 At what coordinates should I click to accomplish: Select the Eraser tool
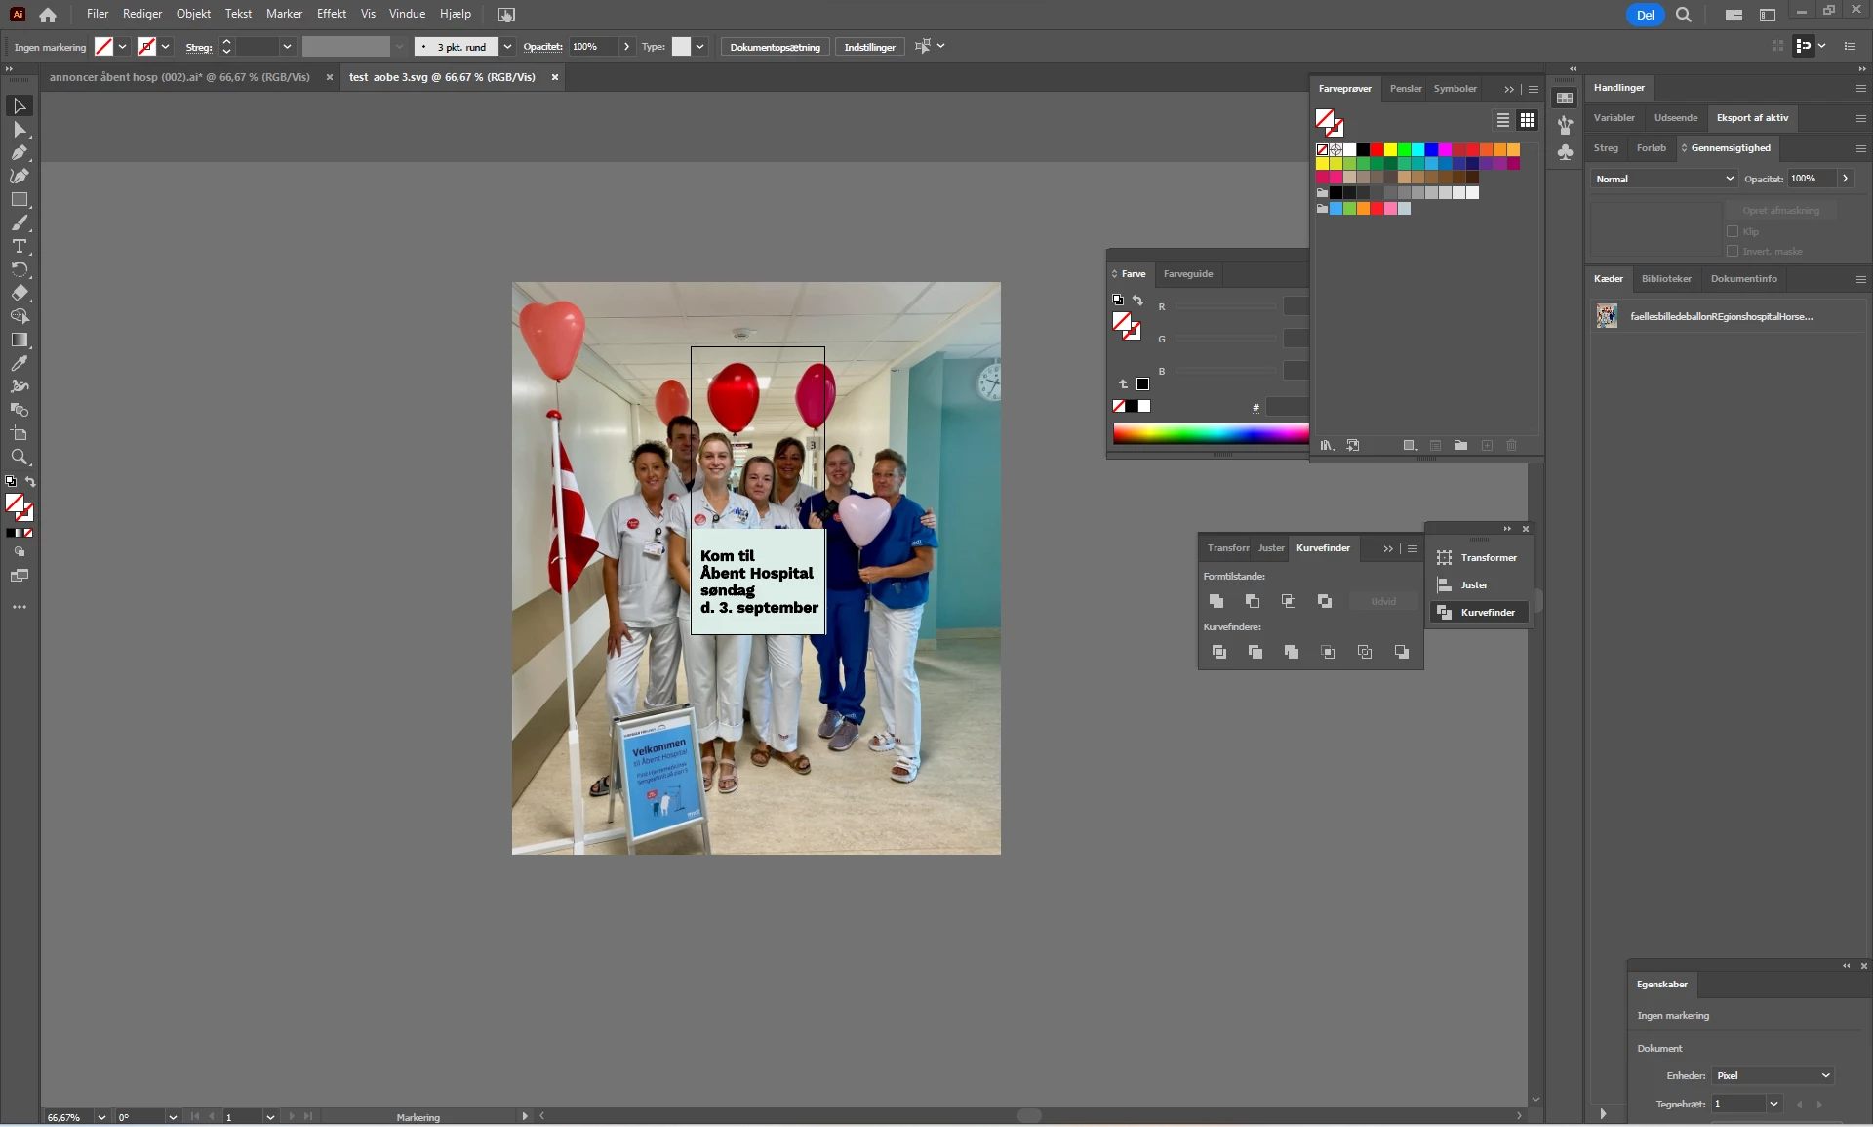(20, 293)
